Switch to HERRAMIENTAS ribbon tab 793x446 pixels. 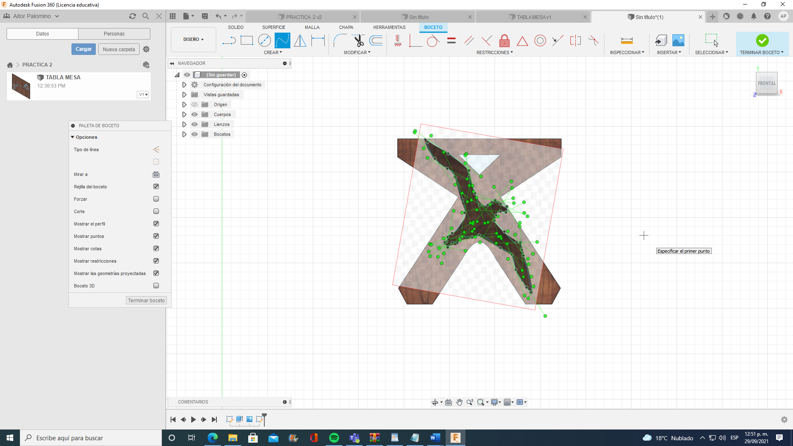click(x=389, y=27)
